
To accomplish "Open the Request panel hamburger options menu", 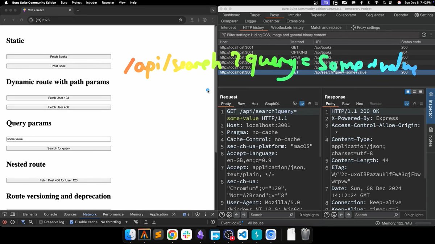I will (316, 104).
